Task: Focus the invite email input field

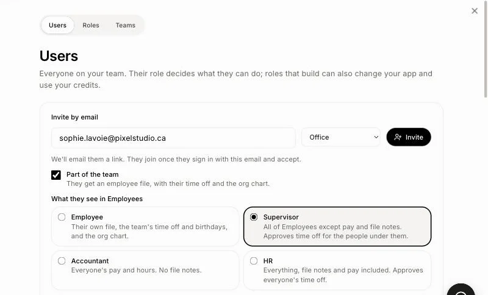Action: (173, 138)
